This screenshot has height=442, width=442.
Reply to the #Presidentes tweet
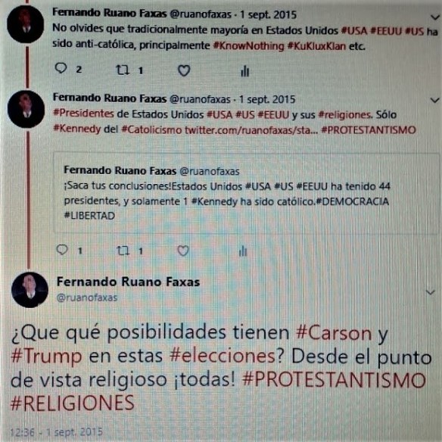pos(62,250)
